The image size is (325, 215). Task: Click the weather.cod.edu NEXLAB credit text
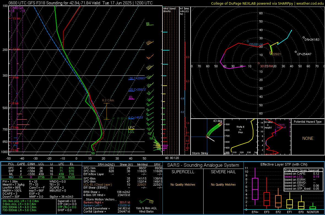point(267,3)
